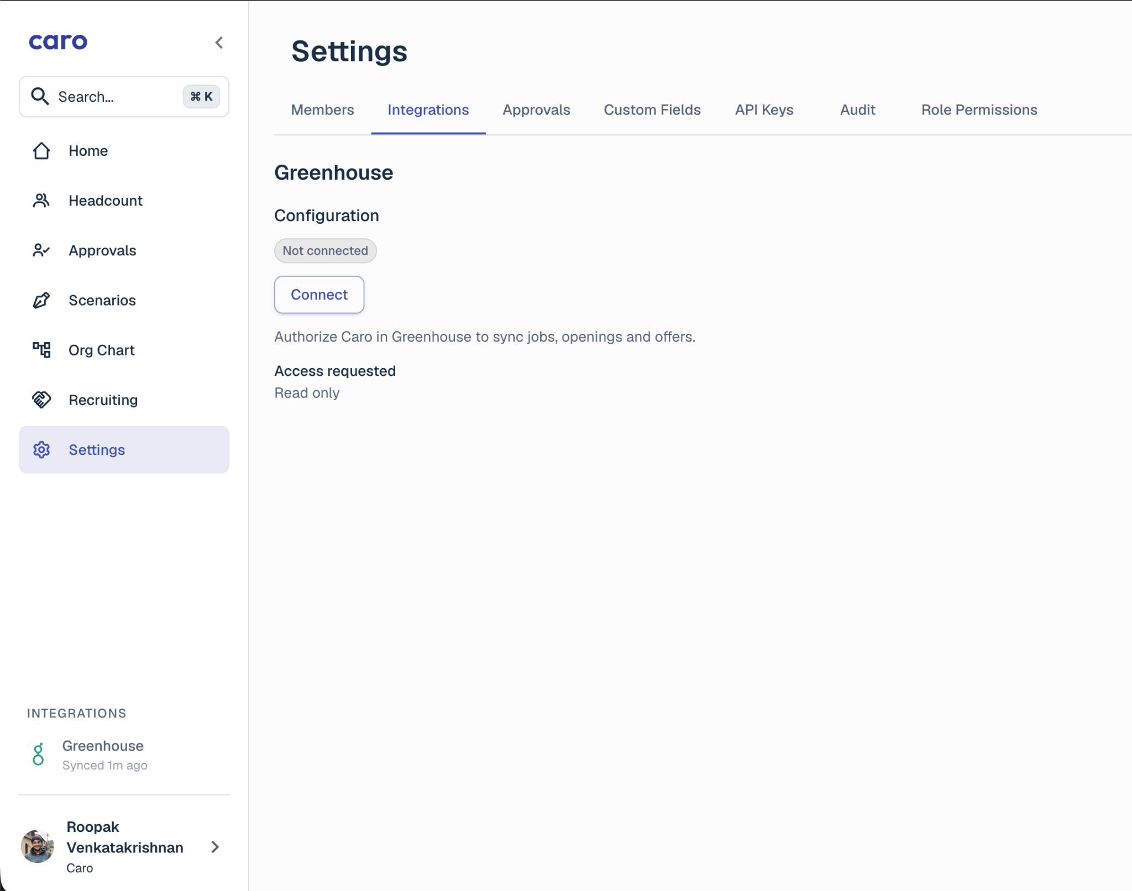Click the ⌘K shortcut badge
The width and height of the screenshot is (1132, 891).
tap(201, 97)
